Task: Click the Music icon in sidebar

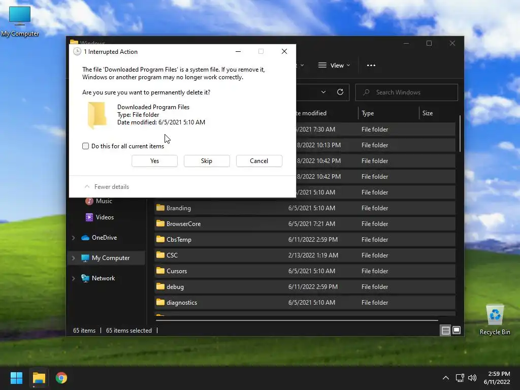Action: pos(89,201)
